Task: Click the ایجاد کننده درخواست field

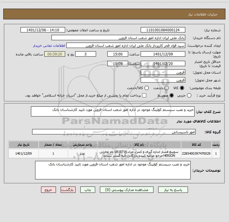Action: coord(126,45)
